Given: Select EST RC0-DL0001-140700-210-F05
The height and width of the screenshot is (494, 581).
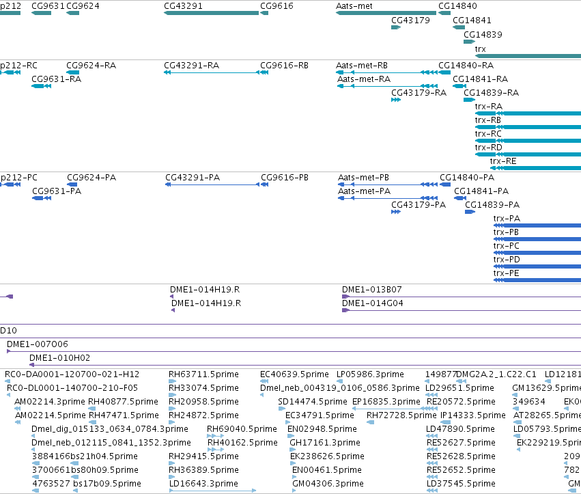Looking at the screenshot, I should click(72, 388).
